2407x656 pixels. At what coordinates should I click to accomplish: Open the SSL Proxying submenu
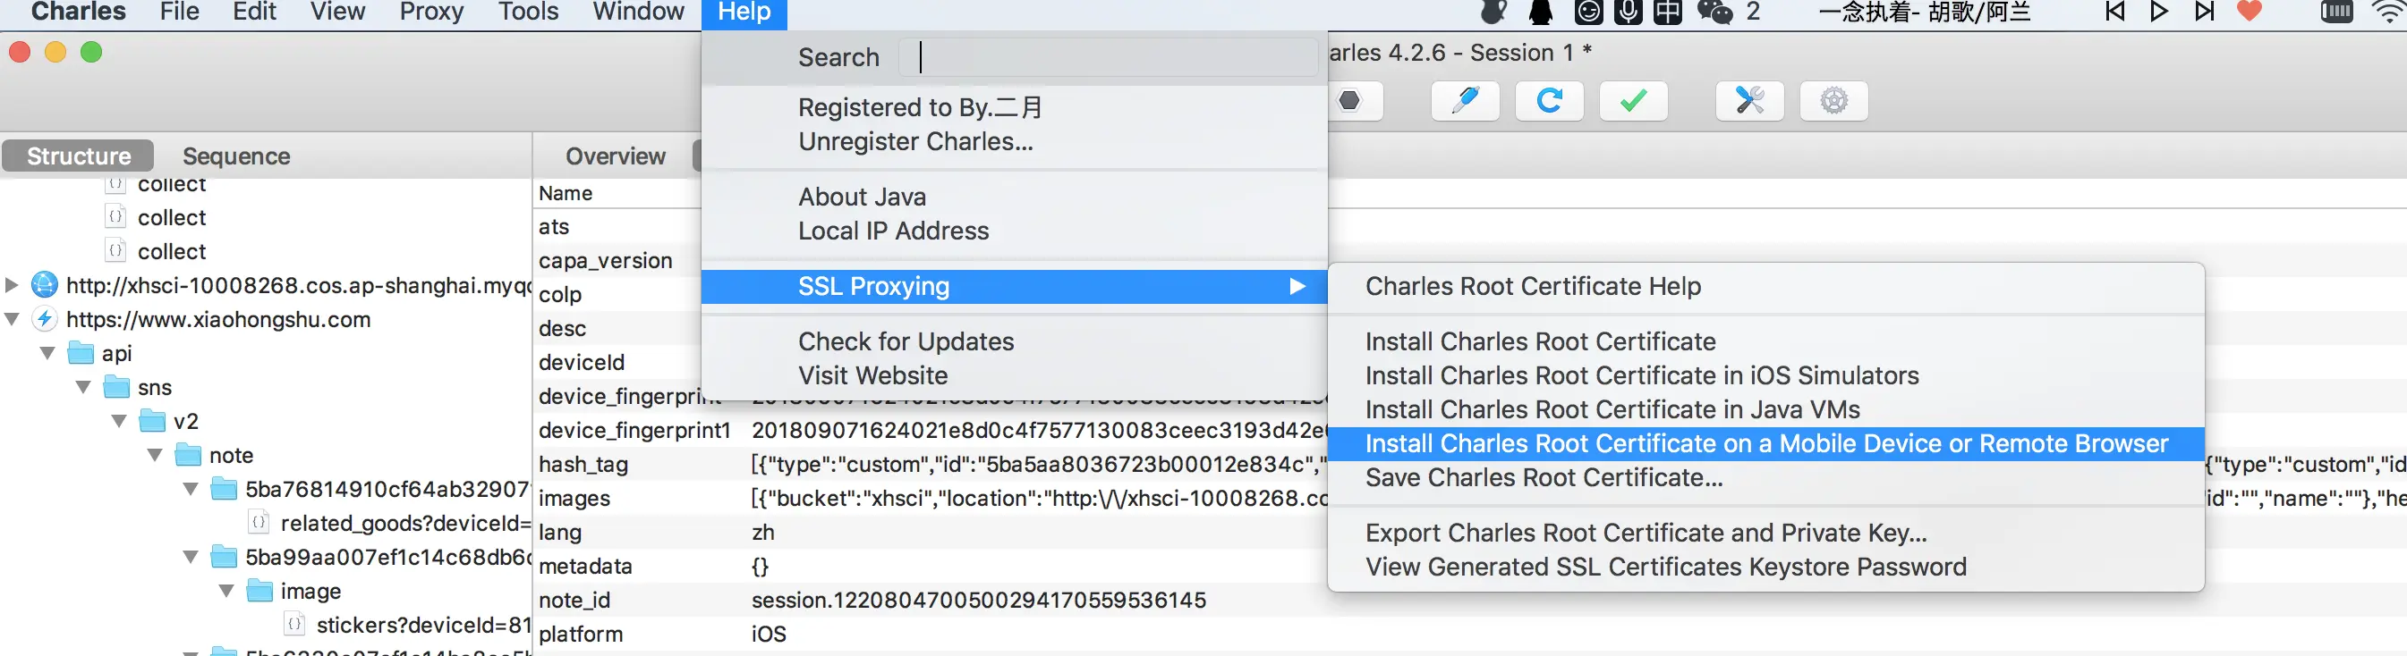click(x=1014, y=287)
